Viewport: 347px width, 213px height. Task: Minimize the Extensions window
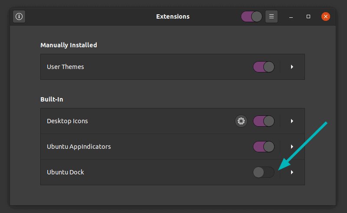(x=291, y=17)
